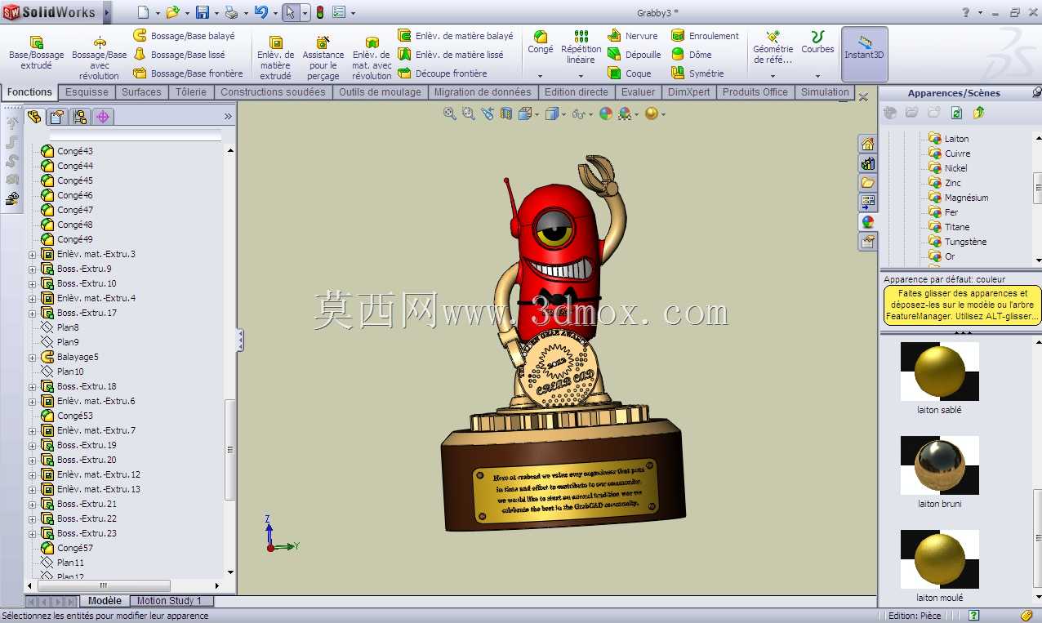Choose the Bossage/Base lissé tool
Viewport: 1042px width, 623px height.
point(179,55)
